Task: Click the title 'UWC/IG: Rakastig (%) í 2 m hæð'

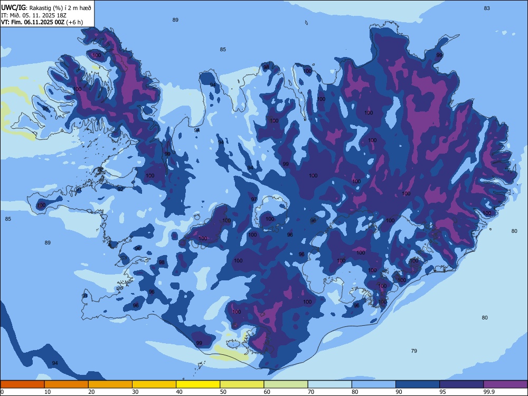Action: click(x=46, y=8)
